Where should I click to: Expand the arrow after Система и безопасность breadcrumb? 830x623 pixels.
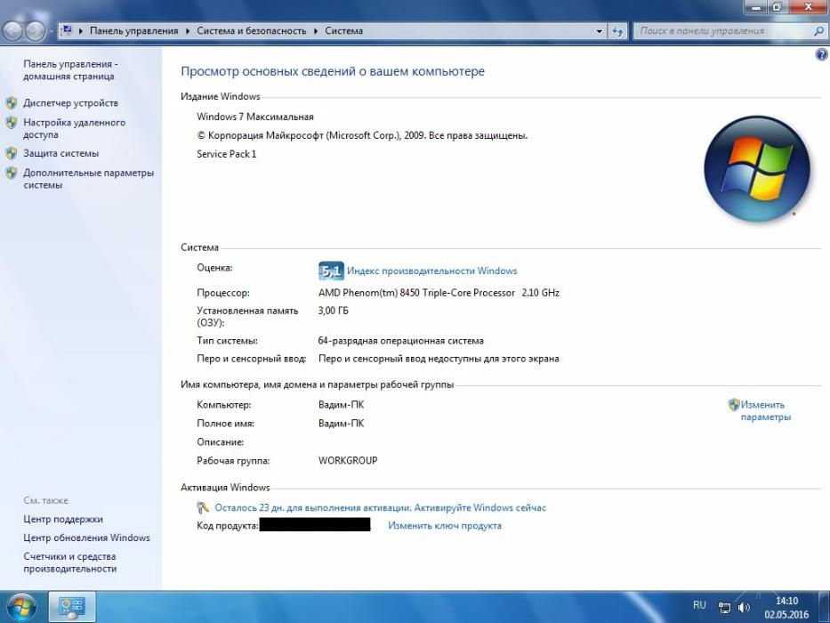click(x=316, y=31)
